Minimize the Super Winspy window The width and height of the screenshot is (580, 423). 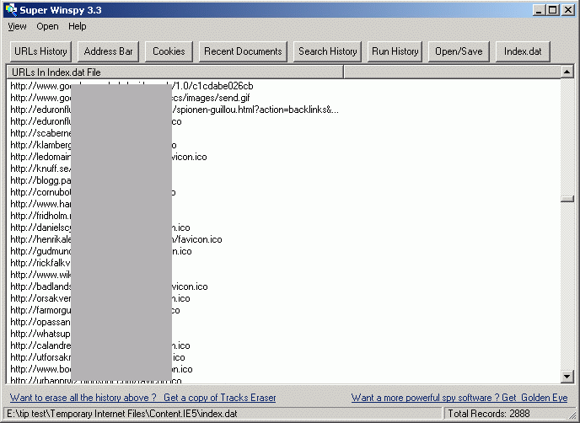pos(539,10)
